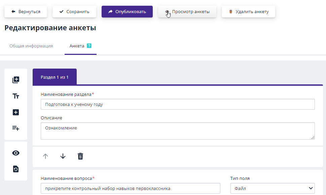The height and width of the screenshot is (195, 326).
Task: Click the Описание textarea
Action: 178,131
